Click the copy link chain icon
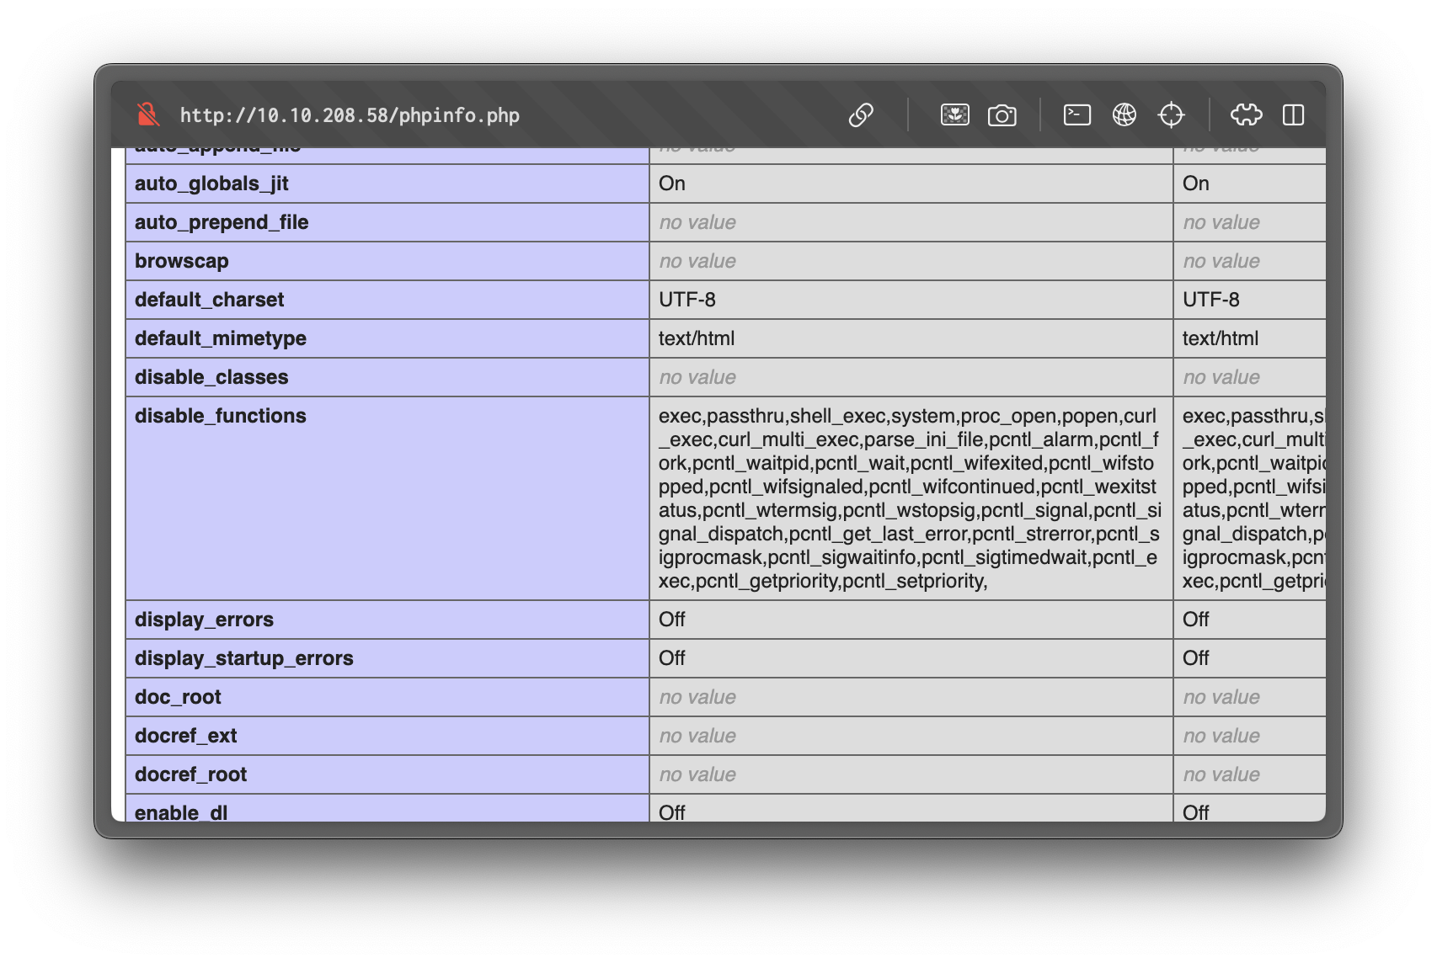Screen dimensions: 1437x963 coord(861,114)
